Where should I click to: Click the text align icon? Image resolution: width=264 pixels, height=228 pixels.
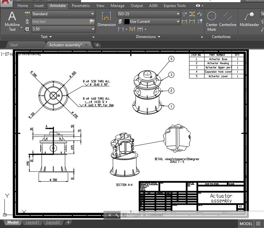[x=27, y=22]
